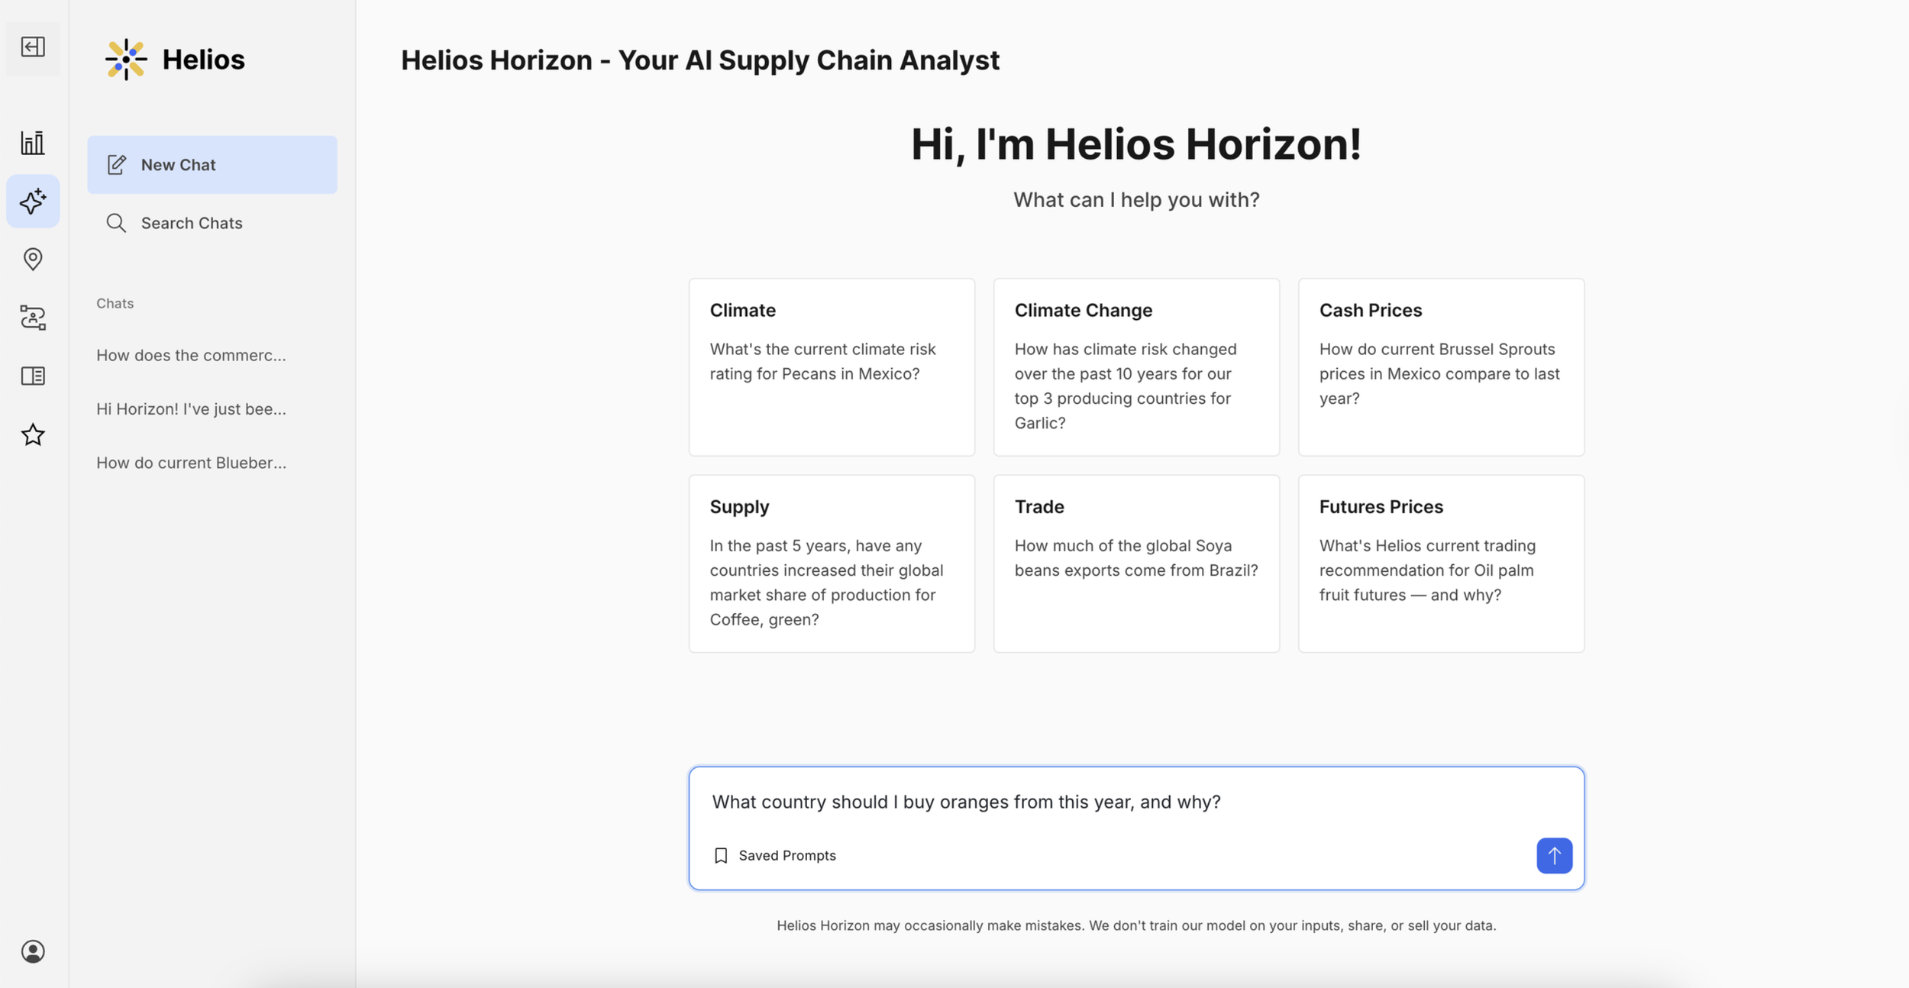Open the reading panel icon in sidebar
1909x988 pixels.
[33, 376]
